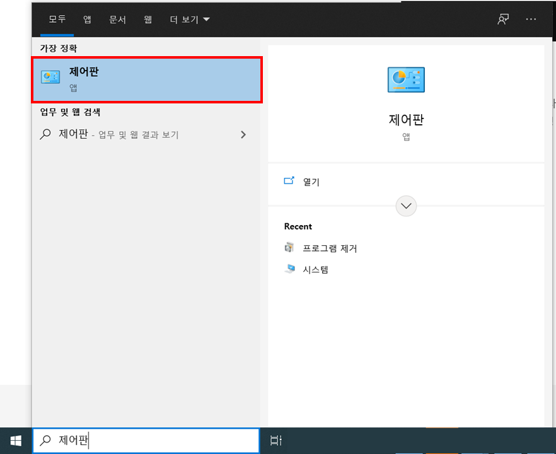Image resolution: width=556 pixels, height=454 pixels.
Task: Expand more actions with the circular chevron
Action: click(x=406, y=206)
